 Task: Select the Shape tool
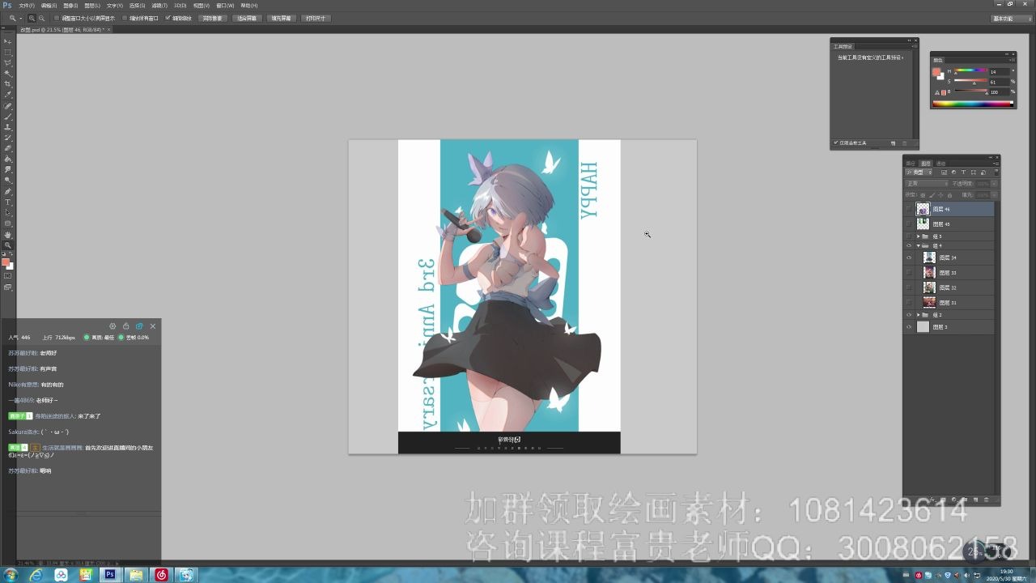[x=8, y=223]
